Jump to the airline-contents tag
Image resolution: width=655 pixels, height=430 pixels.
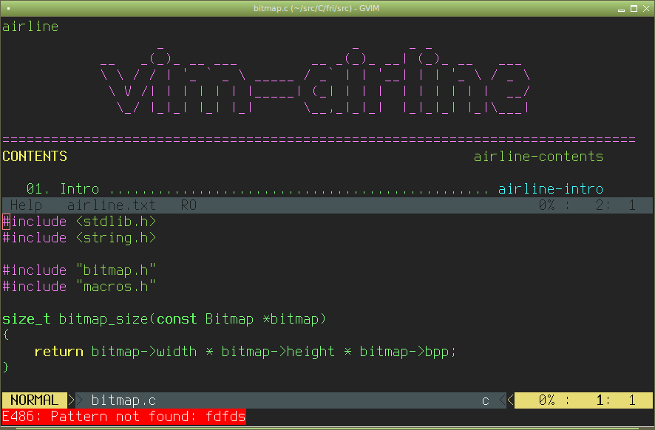tap(538, 157)
